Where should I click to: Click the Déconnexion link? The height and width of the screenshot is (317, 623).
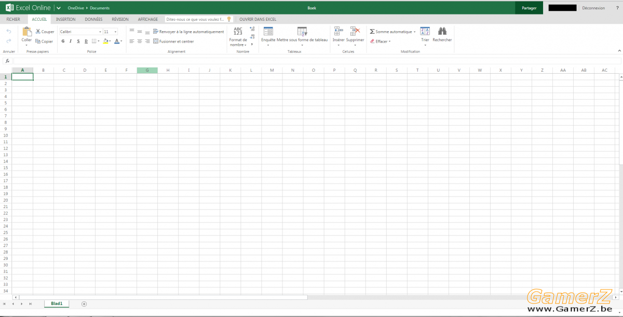(x=593, y=8)
